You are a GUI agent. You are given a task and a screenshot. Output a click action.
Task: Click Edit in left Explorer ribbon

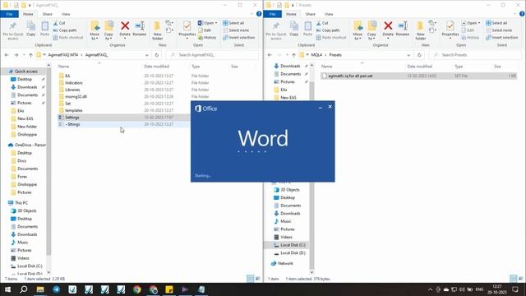[x=205, y=30]
